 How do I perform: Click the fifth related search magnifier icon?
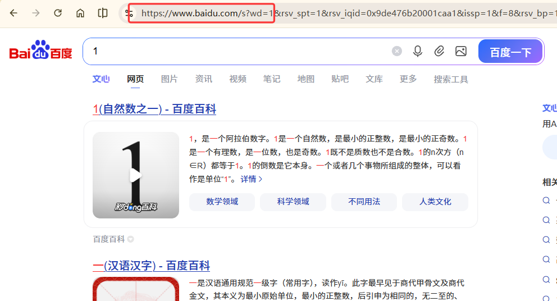[x=546, y=279]
